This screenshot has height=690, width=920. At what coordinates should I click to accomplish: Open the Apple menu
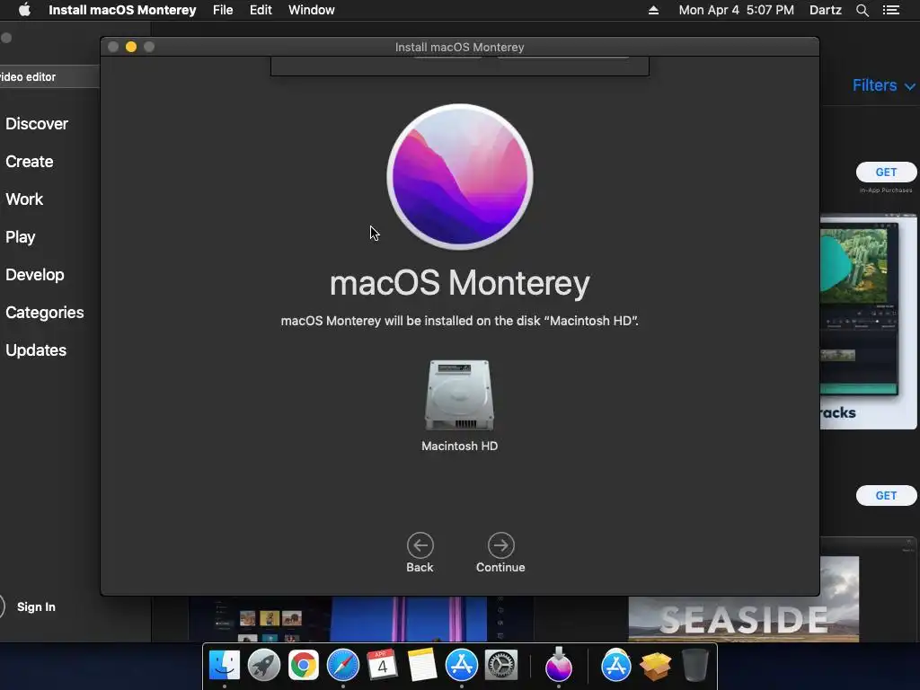tap(24, 10)
